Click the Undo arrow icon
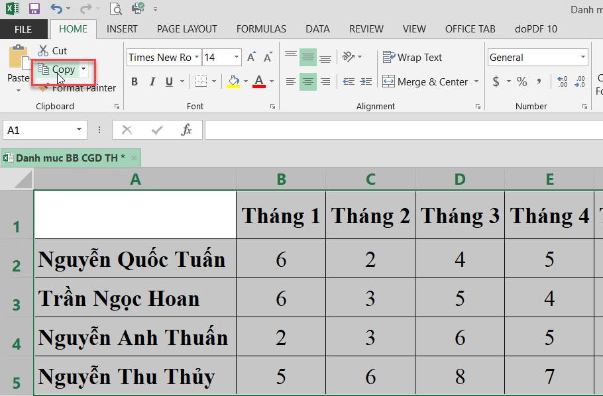 coord(56,9)
